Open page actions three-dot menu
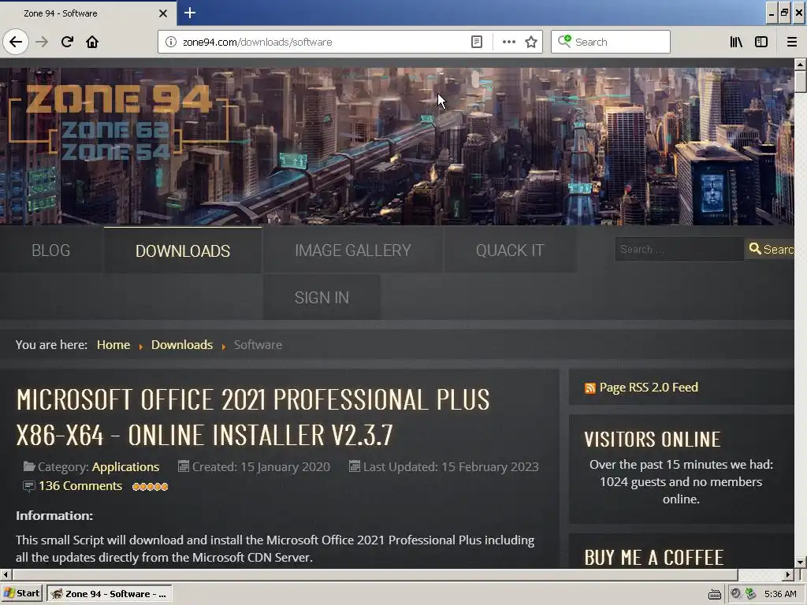Screen dimensions: 807x605 [508, 42]
